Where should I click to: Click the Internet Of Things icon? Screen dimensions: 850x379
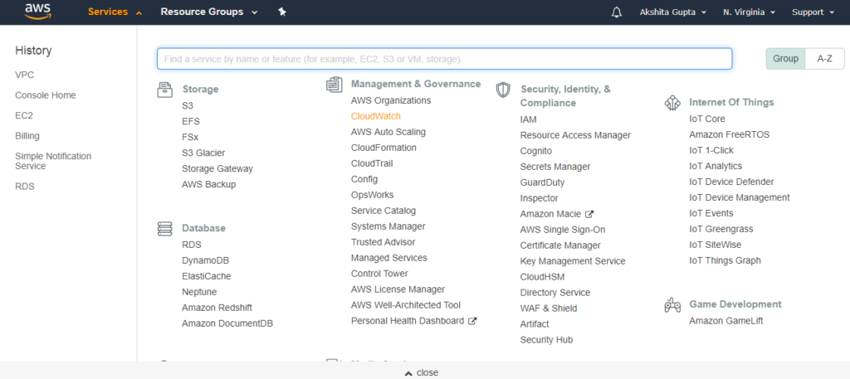672,103
